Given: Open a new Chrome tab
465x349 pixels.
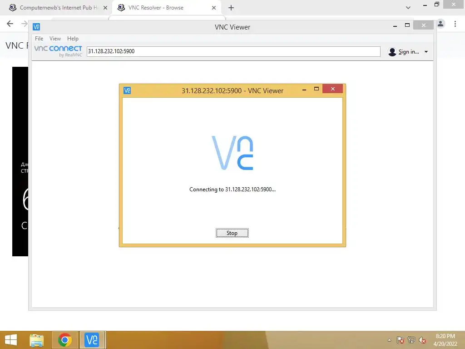Looking at the screenshot, I should 231,8.
